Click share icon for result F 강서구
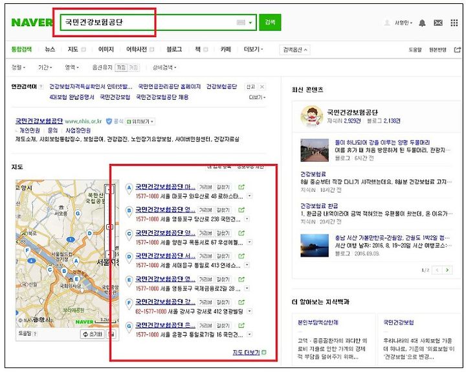 (x=241, y=302)
